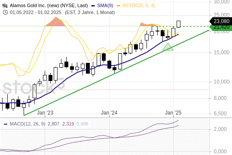Click the green 21,420 price level tag

point(221,28)
